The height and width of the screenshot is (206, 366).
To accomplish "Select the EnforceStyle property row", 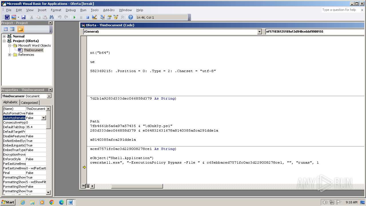I will pos(24,159).
